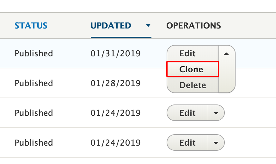Image resolution: width=276 pixels, height=164 pixels.
Task: Click Published status in the bottom row
Action: pos(34,143)
